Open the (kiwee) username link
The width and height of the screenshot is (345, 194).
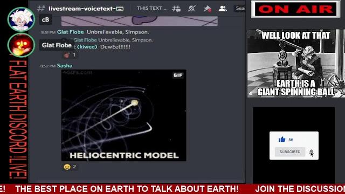(x=87, y=47)
